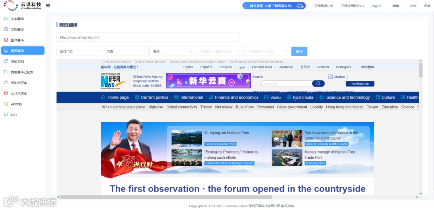Open the target language 英语 dropdown
The height and width of the screenshot is (210, 434).
click(126, 51)
